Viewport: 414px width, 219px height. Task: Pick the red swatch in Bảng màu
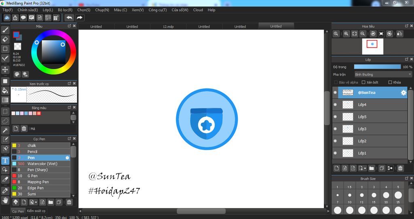click(x=39, y=114)
